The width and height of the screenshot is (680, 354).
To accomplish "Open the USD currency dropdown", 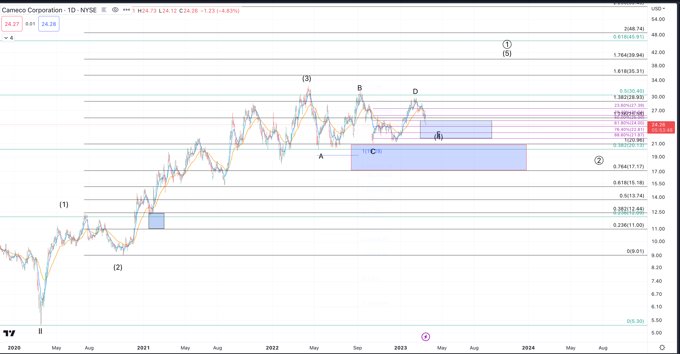I will pos(658,9).
